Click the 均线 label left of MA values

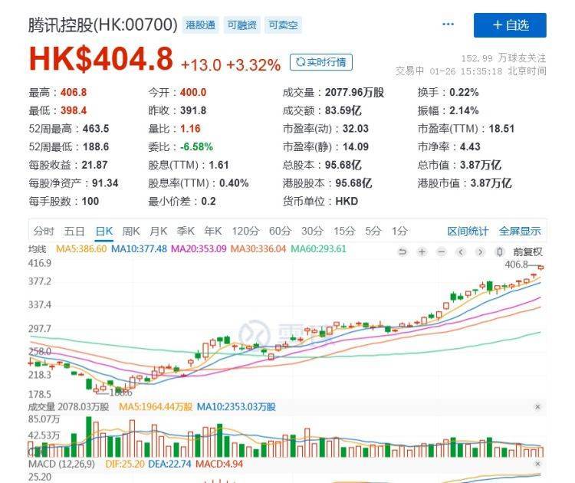(x=37, y=249)
